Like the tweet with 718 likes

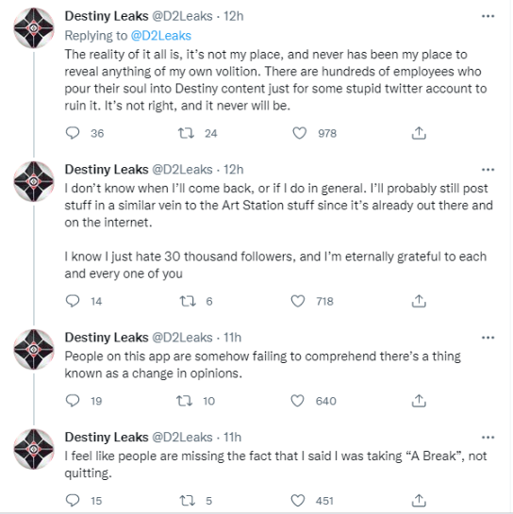(x=298, y=301)
